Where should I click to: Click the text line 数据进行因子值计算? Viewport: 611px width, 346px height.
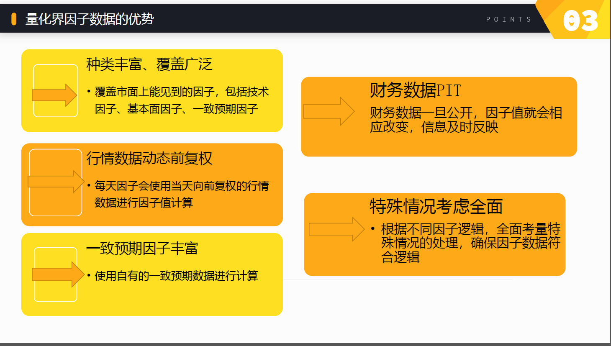coord(144,202)
